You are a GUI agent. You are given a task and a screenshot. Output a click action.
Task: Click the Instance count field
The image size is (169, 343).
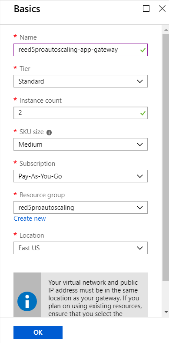click(80, 113)
